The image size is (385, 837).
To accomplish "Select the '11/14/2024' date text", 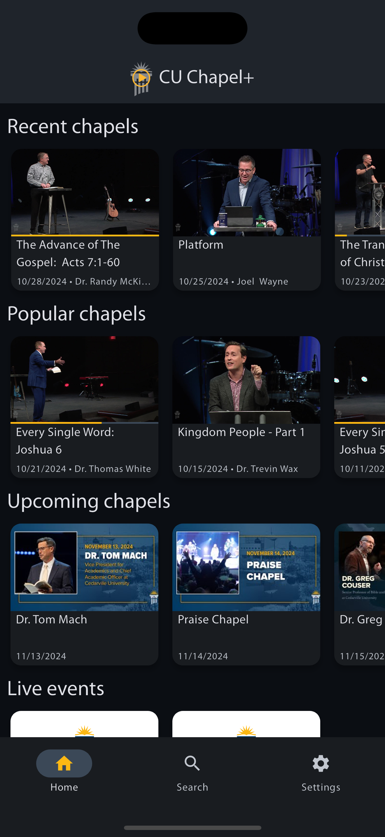I will (203, 656).
